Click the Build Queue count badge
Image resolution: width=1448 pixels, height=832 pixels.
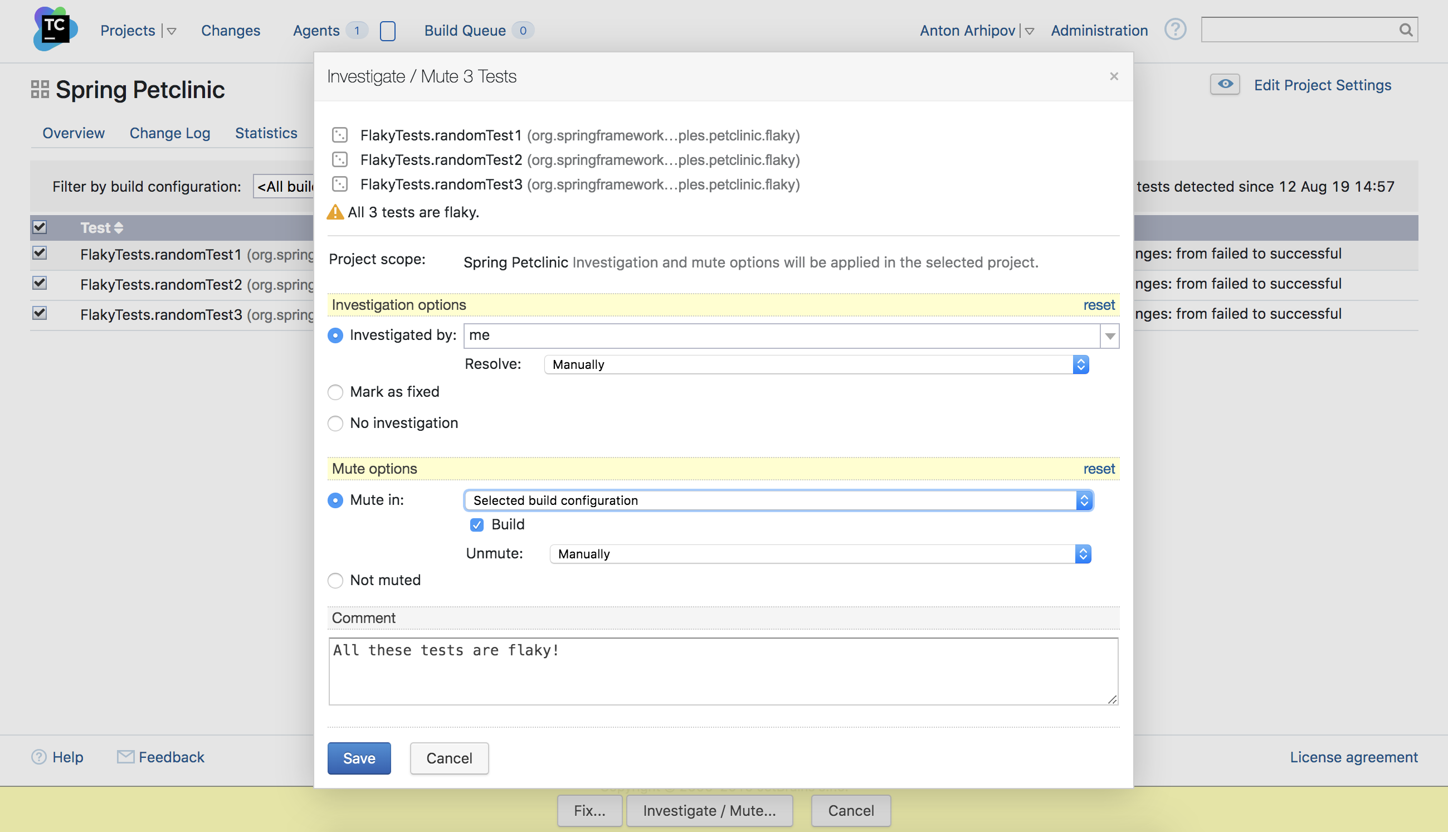click(523, 30)
